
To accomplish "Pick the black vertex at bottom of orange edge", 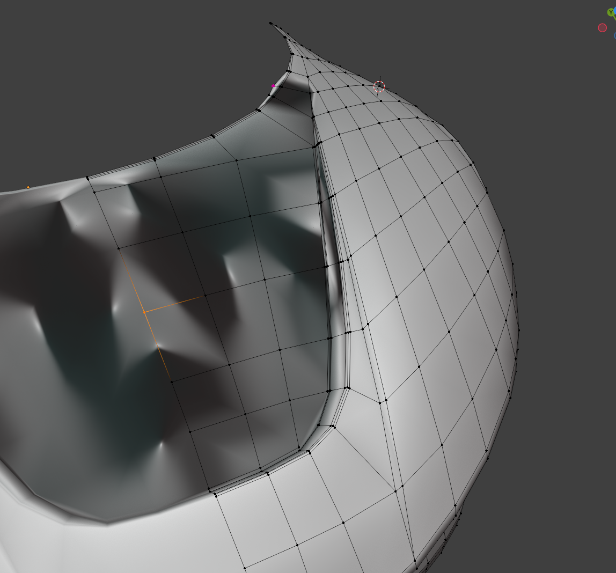I will (171, 381).
